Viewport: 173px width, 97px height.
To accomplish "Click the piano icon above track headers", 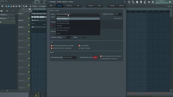I will point(30,9).
